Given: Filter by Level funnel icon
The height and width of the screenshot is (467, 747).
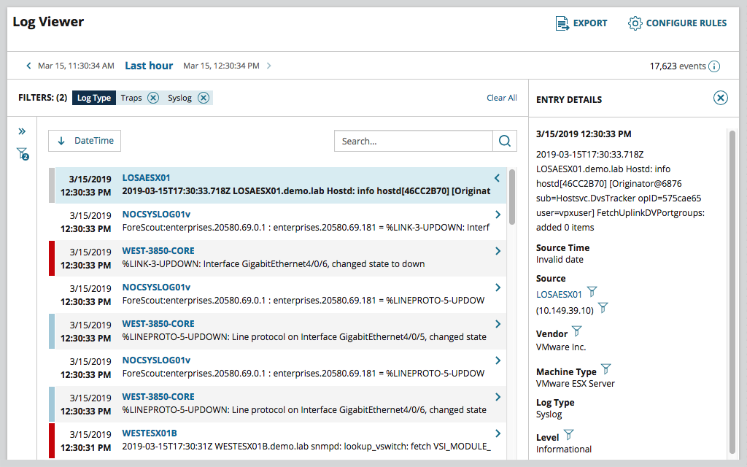Looking at the screenshot, I should (568, 435).
